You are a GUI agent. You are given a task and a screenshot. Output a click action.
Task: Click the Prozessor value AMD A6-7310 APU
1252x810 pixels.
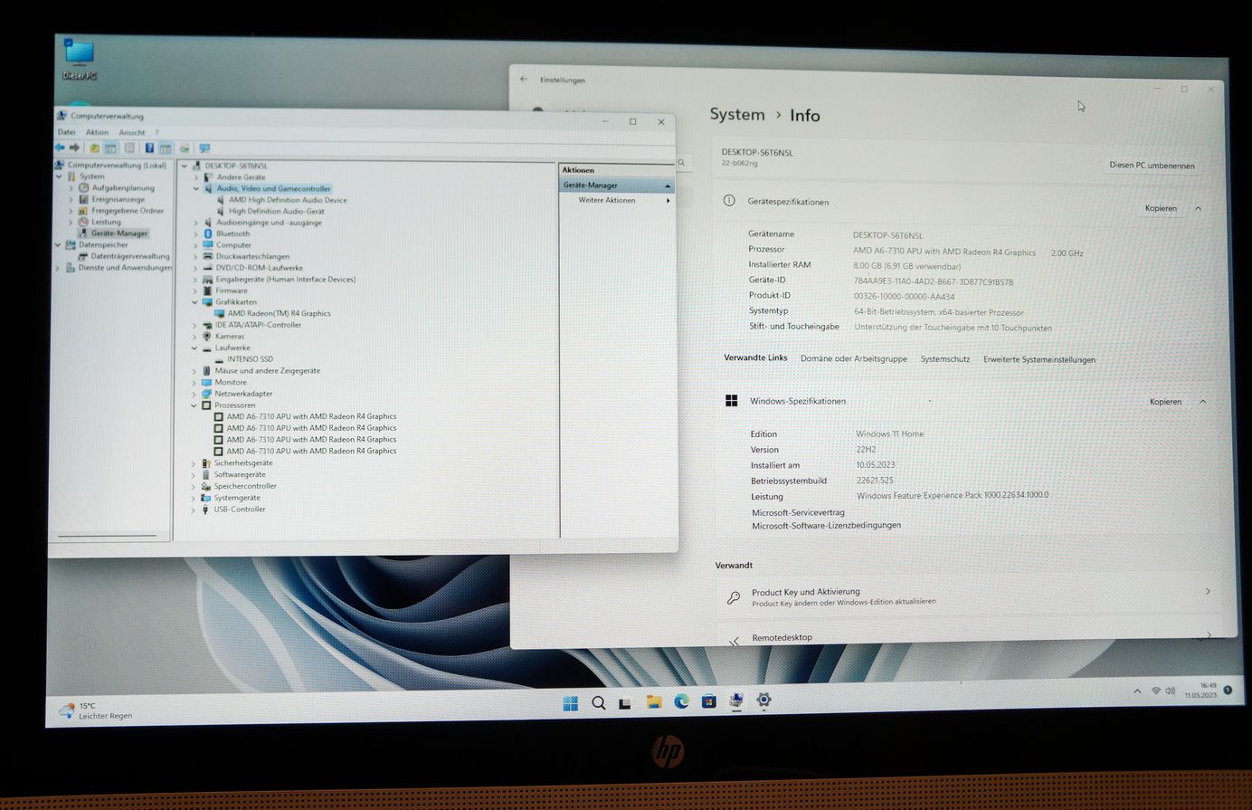coord(944,253)
